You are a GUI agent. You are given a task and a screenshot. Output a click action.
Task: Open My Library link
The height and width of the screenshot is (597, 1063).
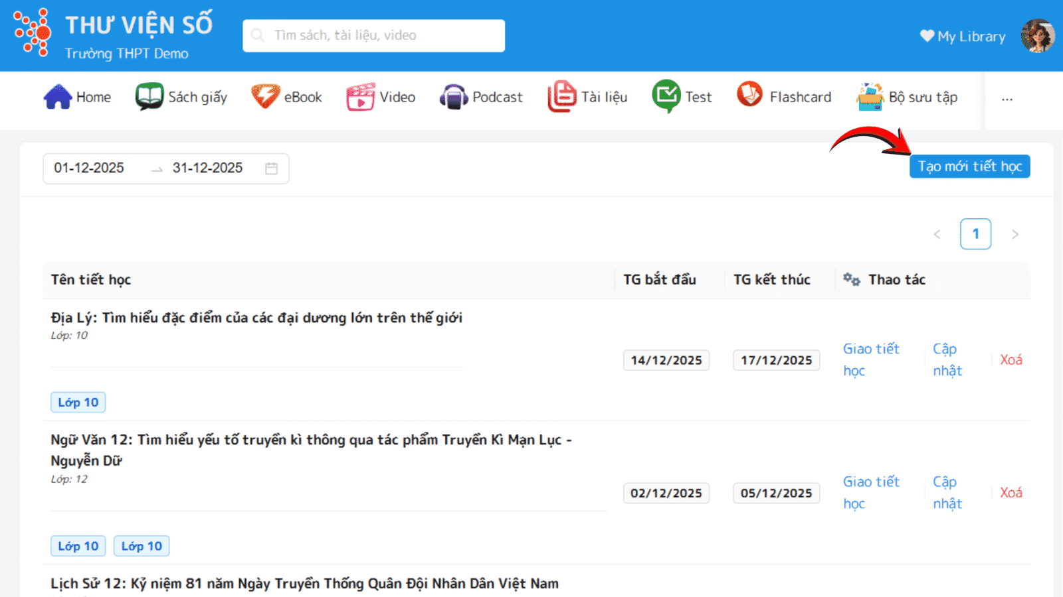pos(963,36)
